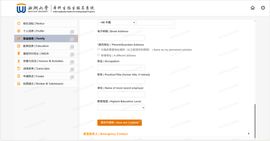Click the Westlake University logo

(x=32, y=8)
